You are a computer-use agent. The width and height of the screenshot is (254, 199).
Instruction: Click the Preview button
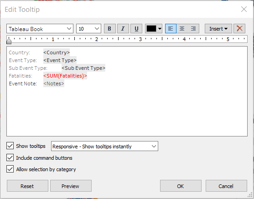71,186
